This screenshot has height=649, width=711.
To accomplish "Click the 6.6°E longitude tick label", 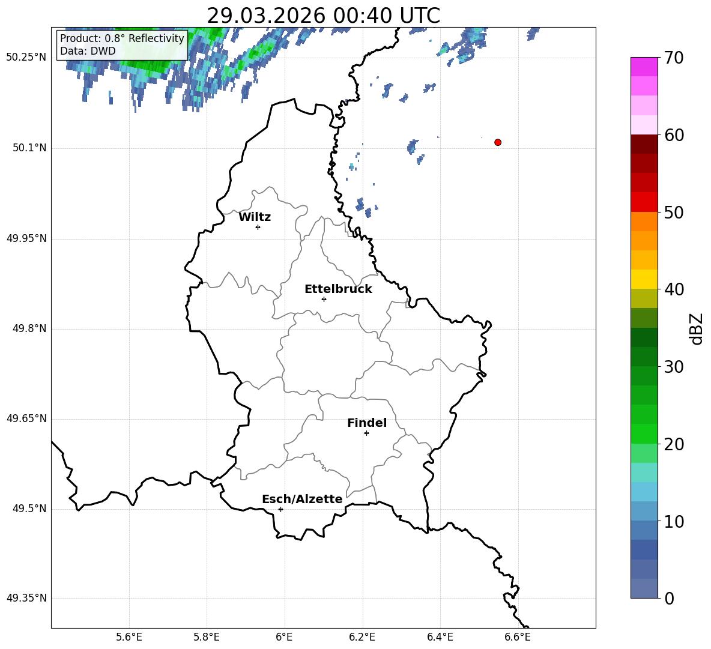I will click(518, 637).
